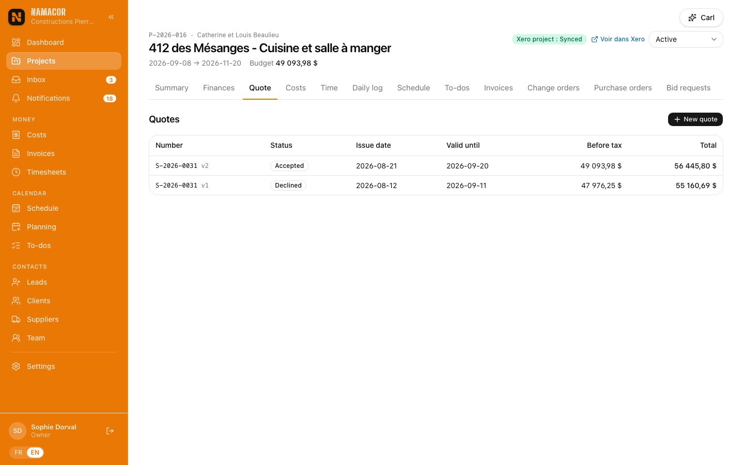
Task: Switch language to FR
Action: tap(19, 453)
